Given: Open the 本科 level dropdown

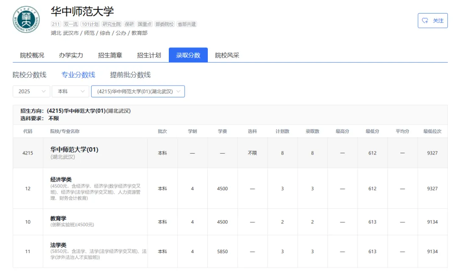Looking at the screenshot, I should pos(70,91).
